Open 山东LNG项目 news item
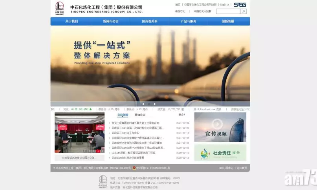Viewport: 317px width, 190px height. [134, 153]
